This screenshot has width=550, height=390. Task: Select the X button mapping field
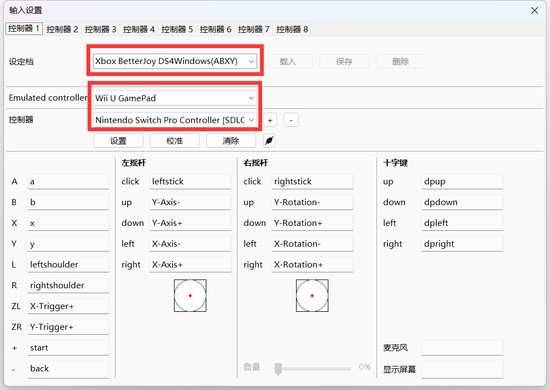[68, 223]
